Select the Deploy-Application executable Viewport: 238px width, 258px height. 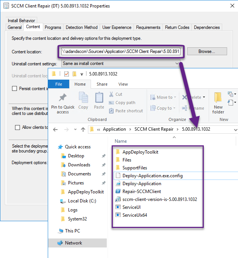(138, 184)
